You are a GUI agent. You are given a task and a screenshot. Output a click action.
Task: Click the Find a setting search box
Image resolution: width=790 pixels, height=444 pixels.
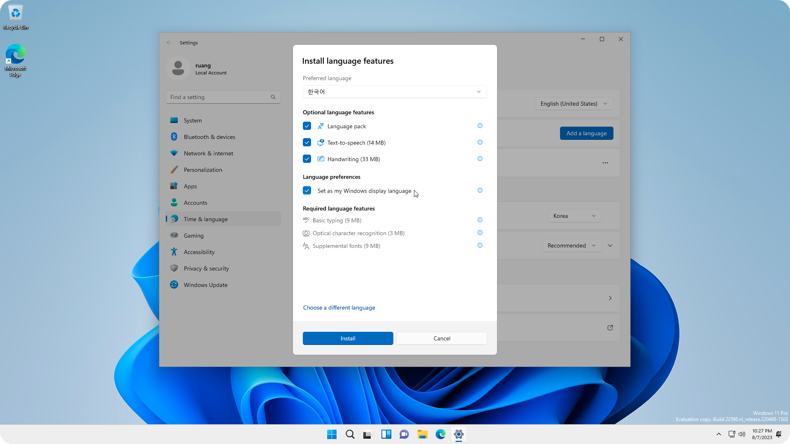point(218,97)
